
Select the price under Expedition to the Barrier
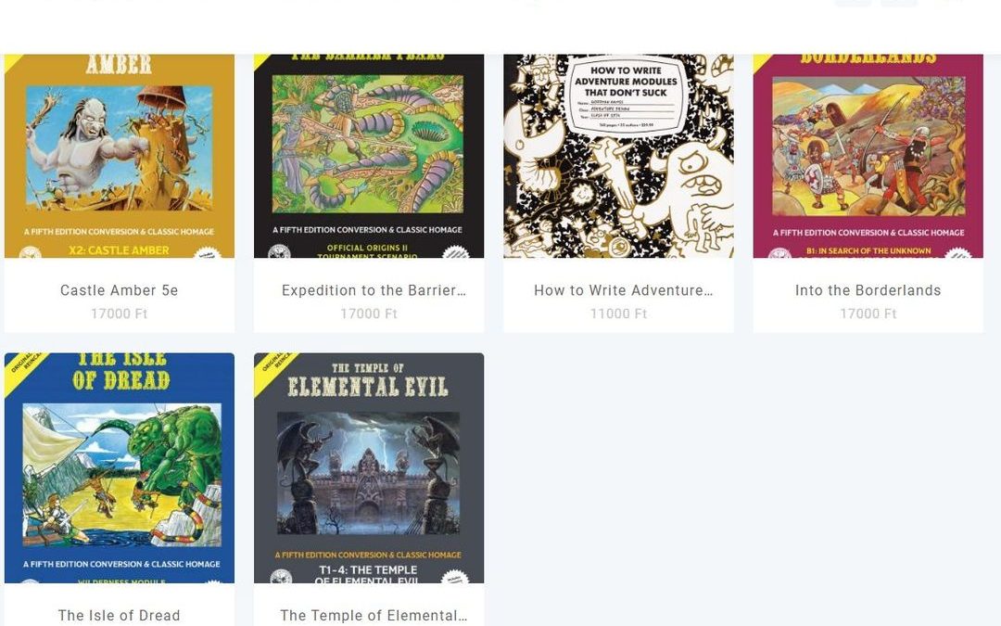[369, 313]
